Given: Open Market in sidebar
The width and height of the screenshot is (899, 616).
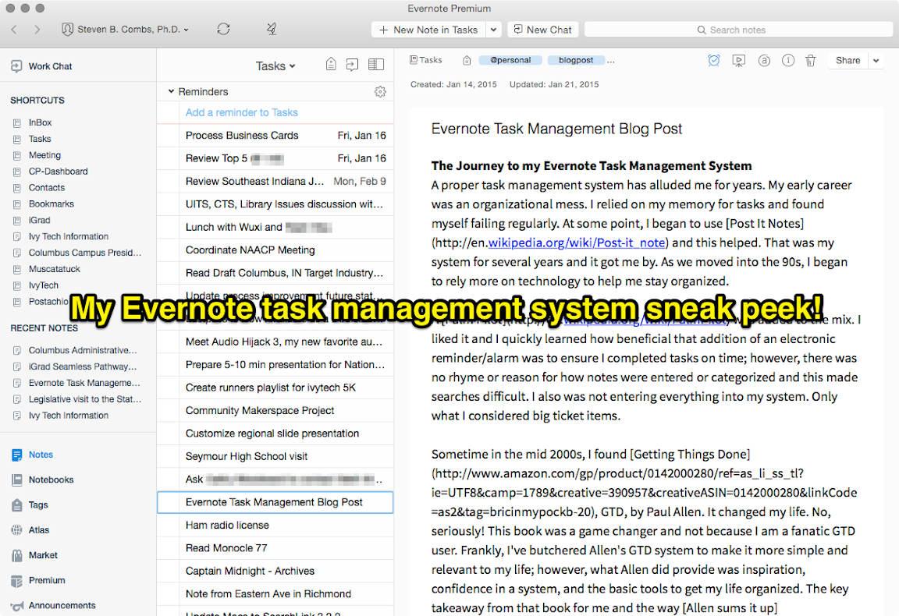Looking at the screenshot, I should [34, 555].
